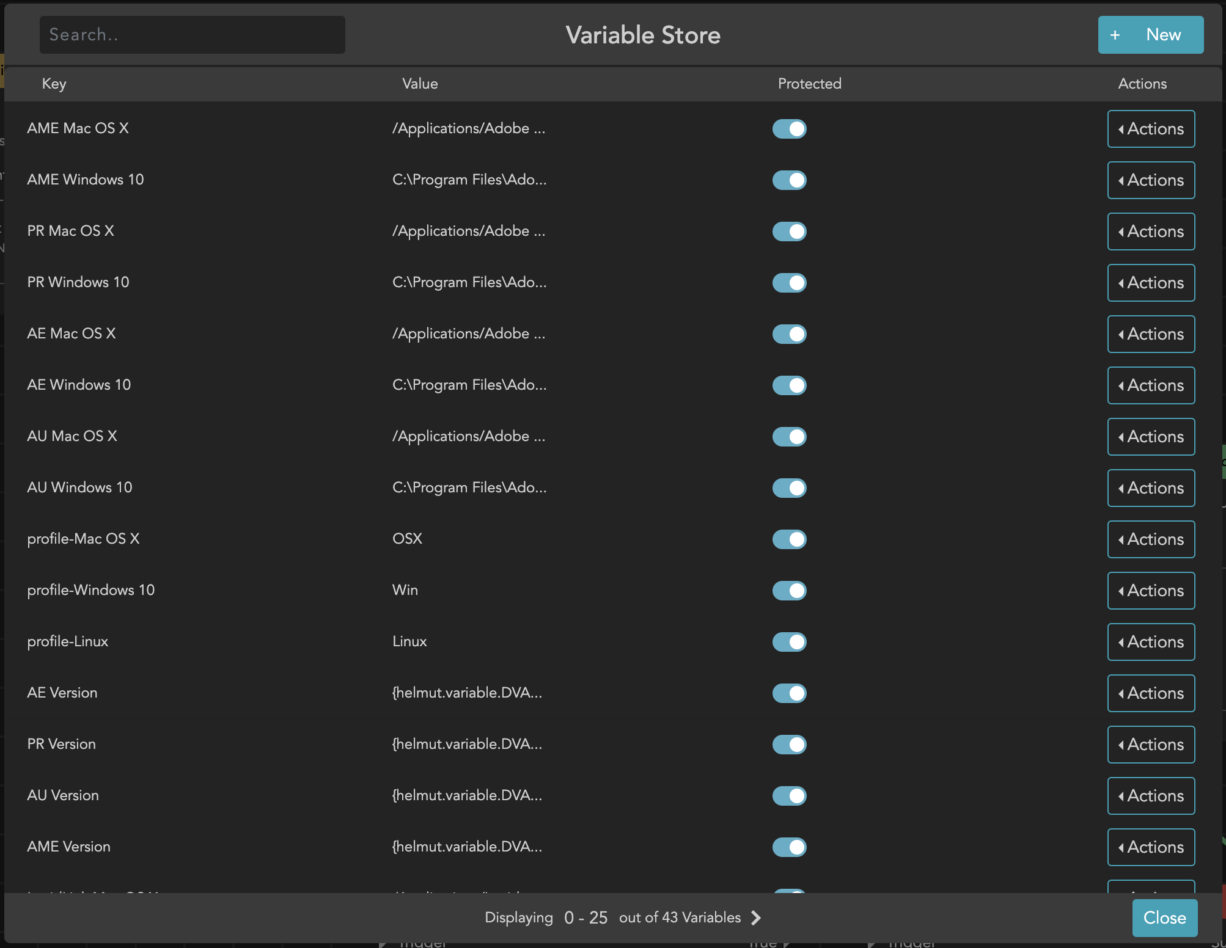
Task: Expand Actions for AE Version variable
Action: [x=1150, y=693]
